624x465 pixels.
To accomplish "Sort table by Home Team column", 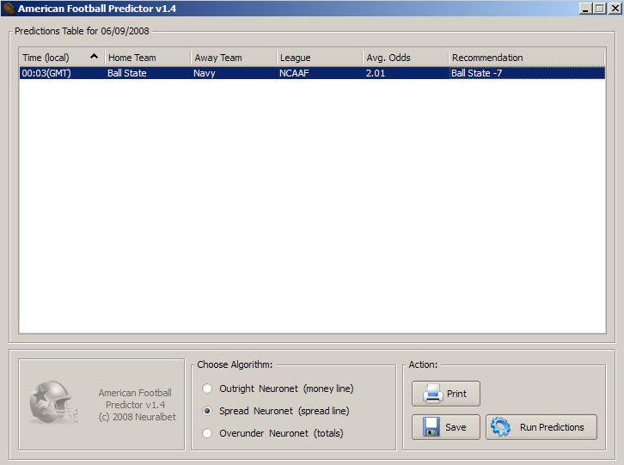I will 147,58.
